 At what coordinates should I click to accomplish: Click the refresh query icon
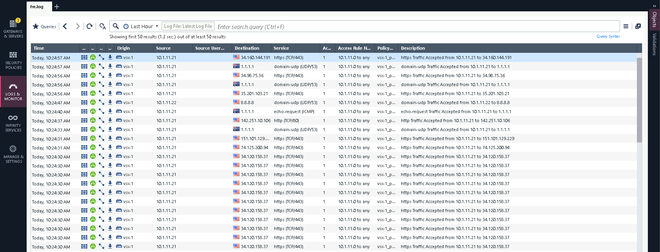point(90,26)
